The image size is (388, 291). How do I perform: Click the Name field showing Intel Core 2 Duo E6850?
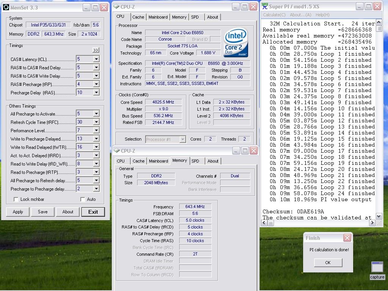[x=183, y=33]
